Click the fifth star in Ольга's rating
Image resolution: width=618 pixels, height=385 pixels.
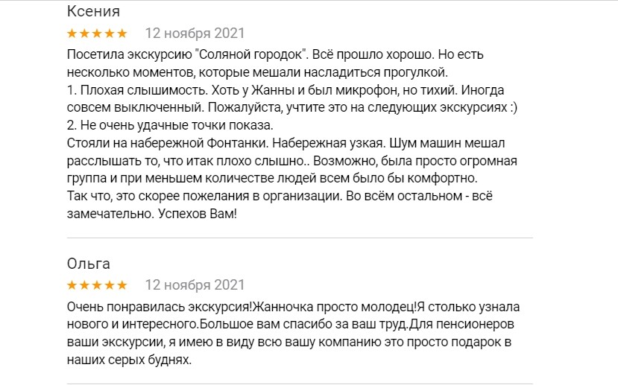(122, 285)
